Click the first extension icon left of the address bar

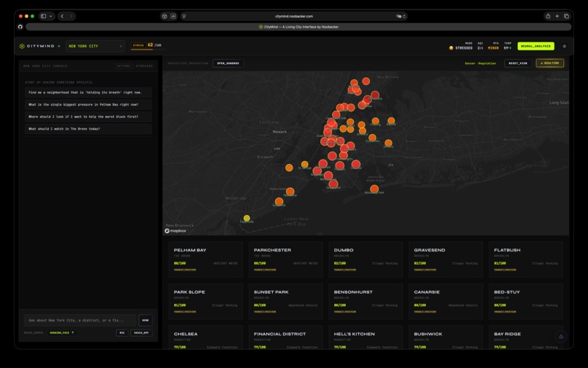tap(164, 16)
